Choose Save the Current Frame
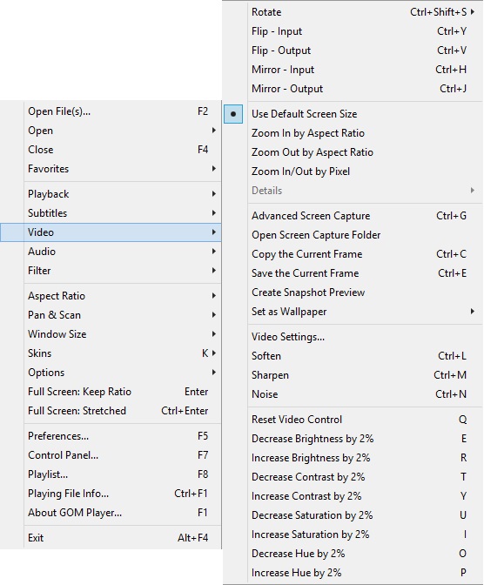Image resolution: width=484 pixels, height=585 pixels. (x=353, y=273)
